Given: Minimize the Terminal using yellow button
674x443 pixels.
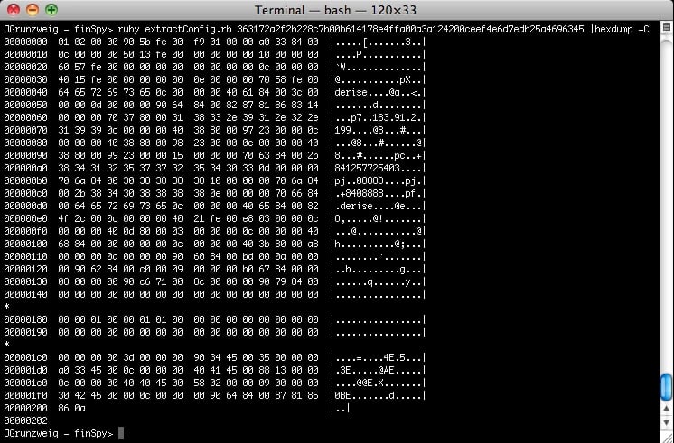Looking at the screenshot, I should (x=32, y=10).
